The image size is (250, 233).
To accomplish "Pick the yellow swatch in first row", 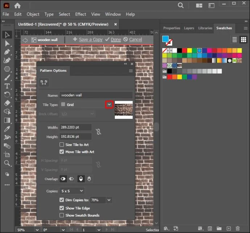I will pos(189,51).
